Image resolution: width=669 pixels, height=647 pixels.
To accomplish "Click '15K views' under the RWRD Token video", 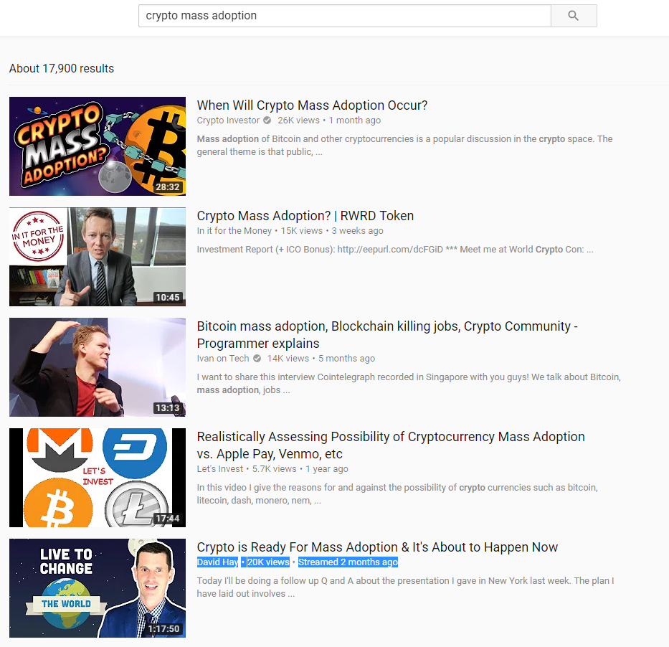I will (x=301, y=231).
